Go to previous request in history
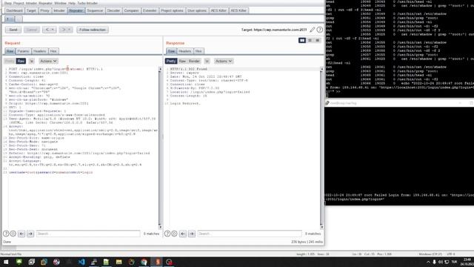This screenshot has width=474, height=267. pos(47,30)
